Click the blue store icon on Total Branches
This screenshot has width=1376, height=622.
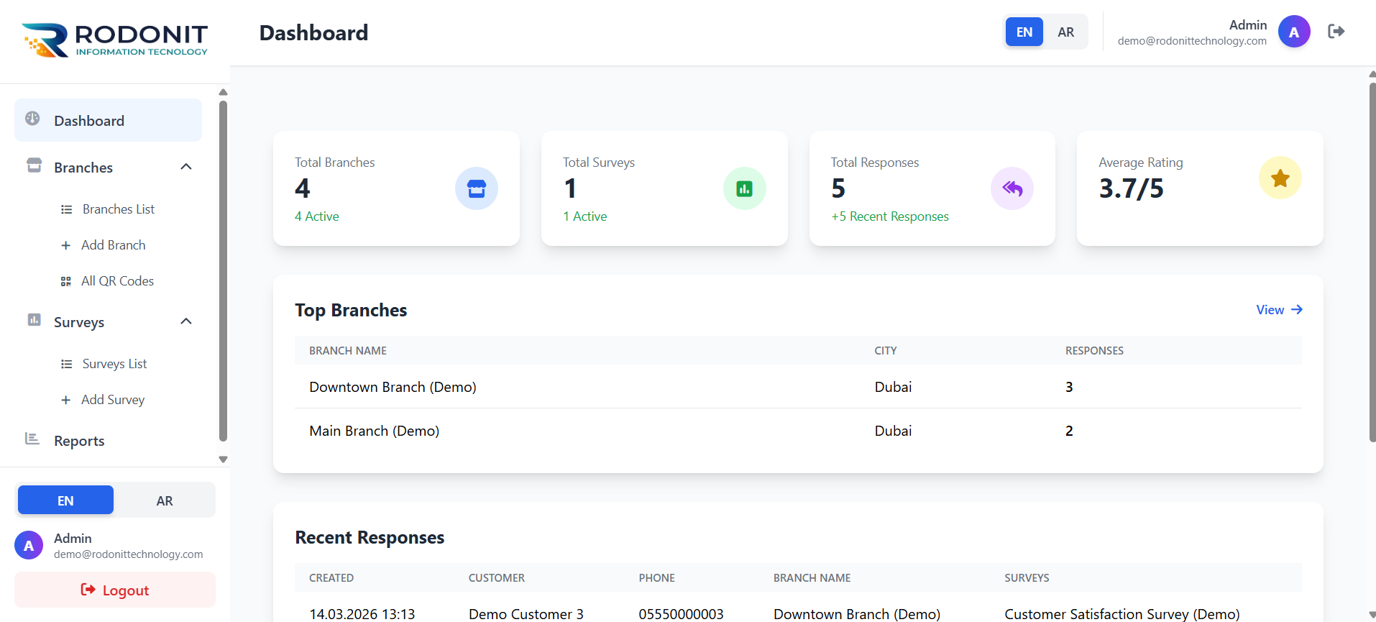coord(476,188)
